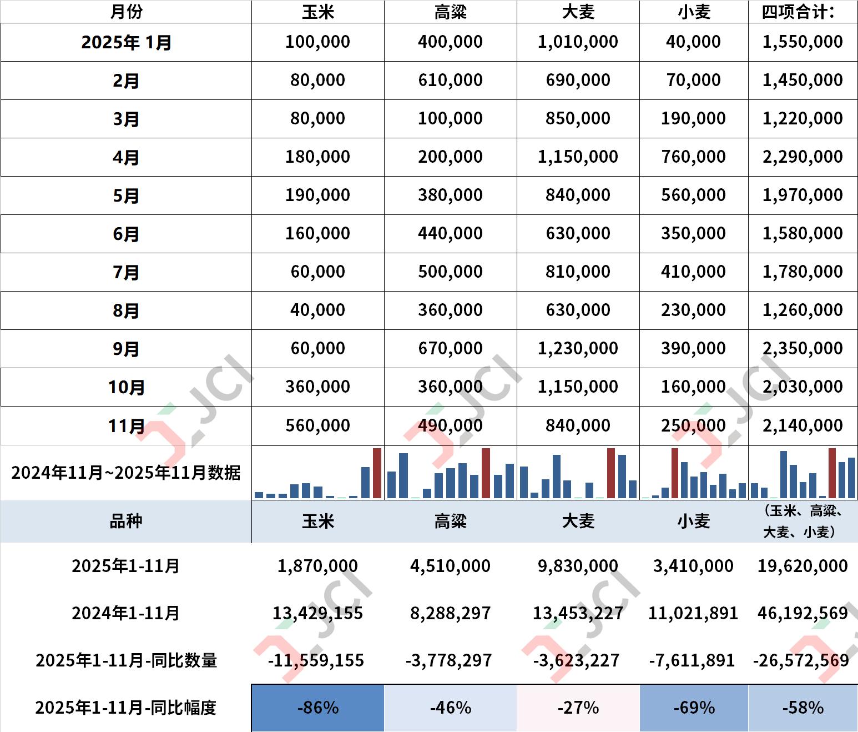
Task: Click the 2024年1-11月 total 46,192,569
Action: point(803,613)
